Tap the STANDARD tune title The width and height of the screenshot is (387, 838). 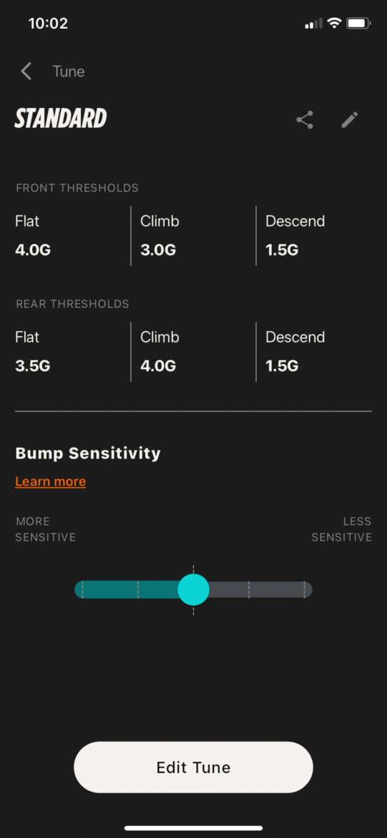pos(60,119)
